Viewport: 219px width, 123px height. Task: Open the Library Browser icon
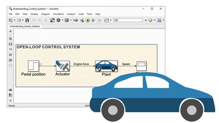[52, 20]
